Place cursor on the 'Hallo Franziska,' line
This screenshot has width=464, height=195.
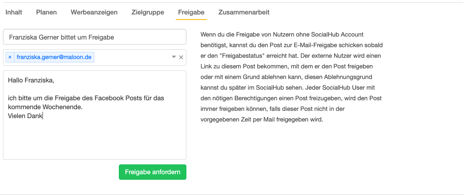pyautogui.click(x=31, y=80)
